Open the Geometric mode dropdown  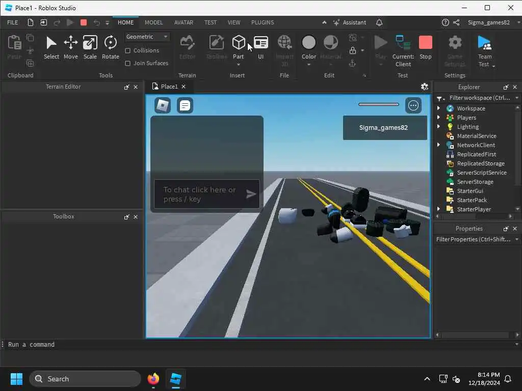coord(147,37)
